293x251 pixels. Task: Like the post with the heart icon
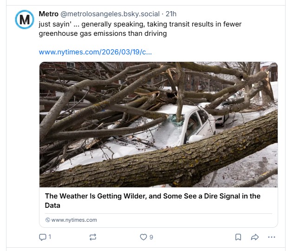(143, 237)
